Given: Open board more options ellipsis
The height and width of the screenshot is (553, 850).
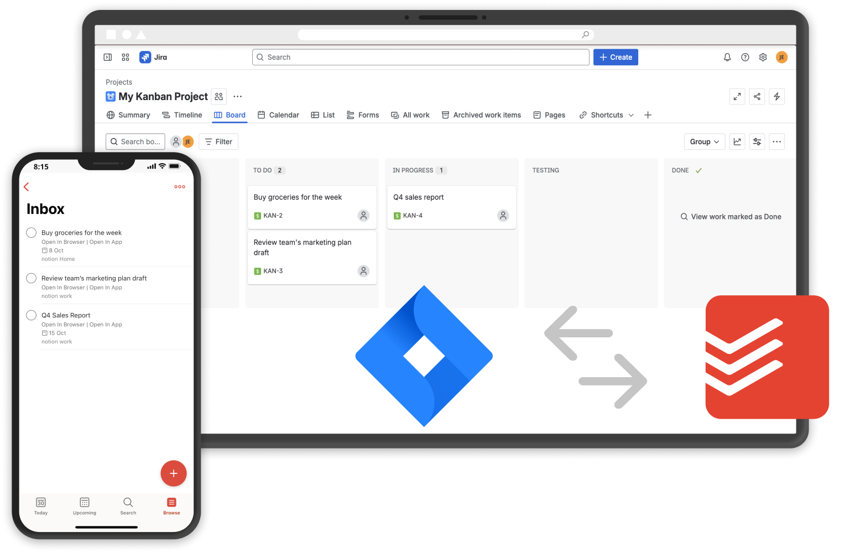Looking at the screenshot, I should (777, 142).
